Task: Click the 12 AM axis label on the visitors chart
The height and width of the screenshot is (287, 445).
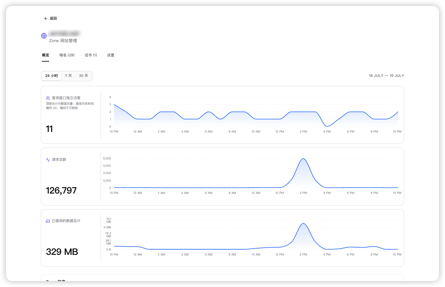Action: (137, 132)
